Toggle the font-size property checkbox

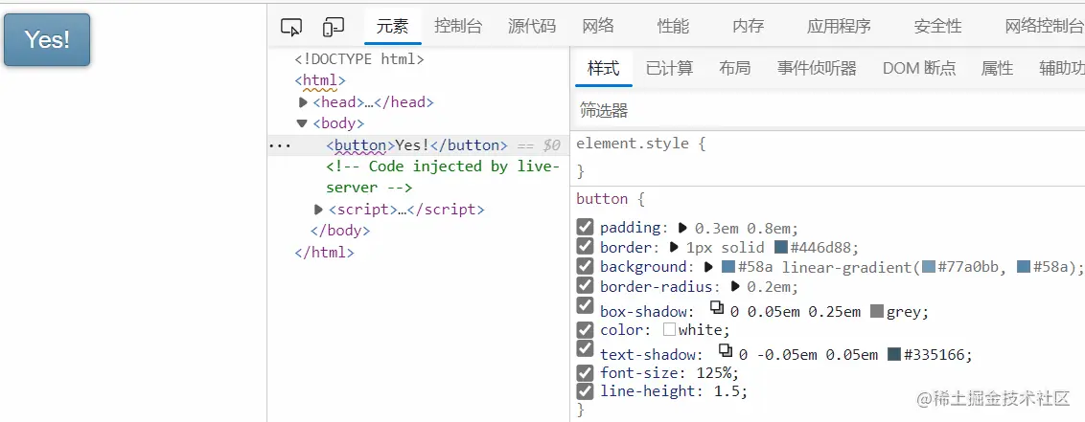coord(585,372)
